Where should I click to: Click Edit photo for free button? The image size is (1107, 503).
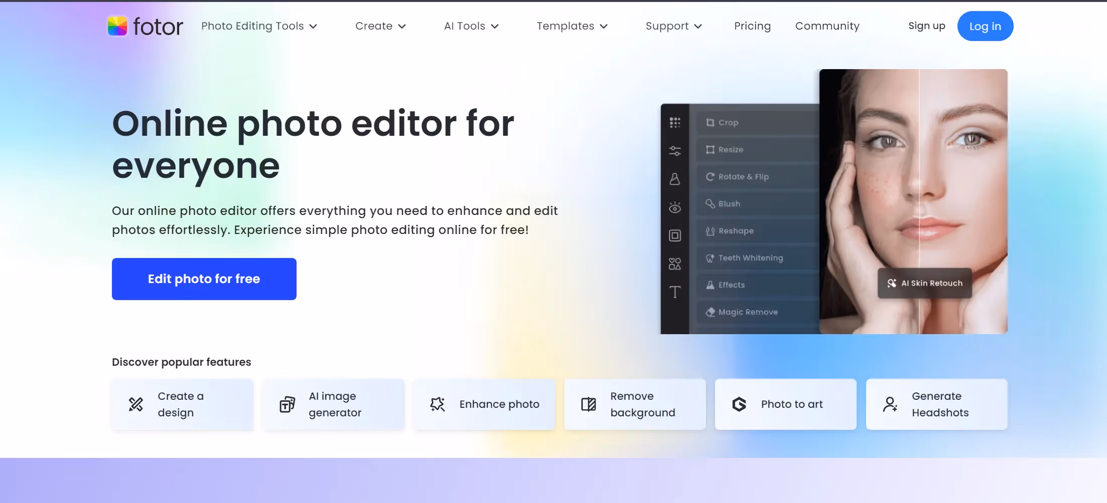click(204, 279)
